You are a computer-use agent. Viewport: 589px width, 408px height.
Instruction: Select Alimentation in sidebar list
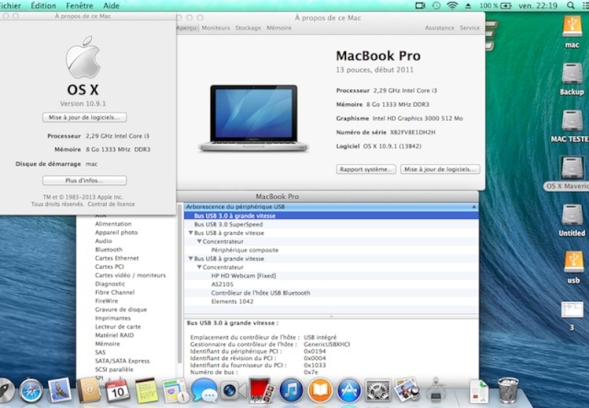point(113,224)
